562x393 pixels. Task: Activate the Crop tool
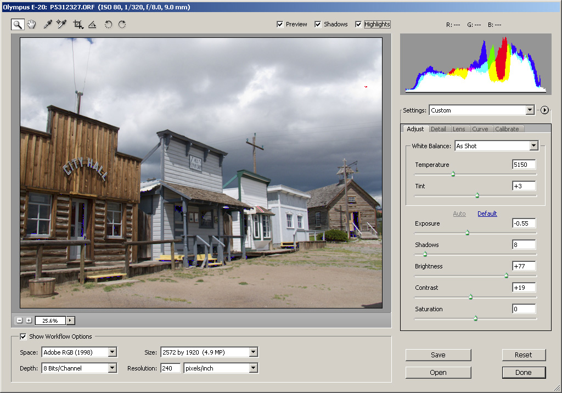(x=78, y=24)
